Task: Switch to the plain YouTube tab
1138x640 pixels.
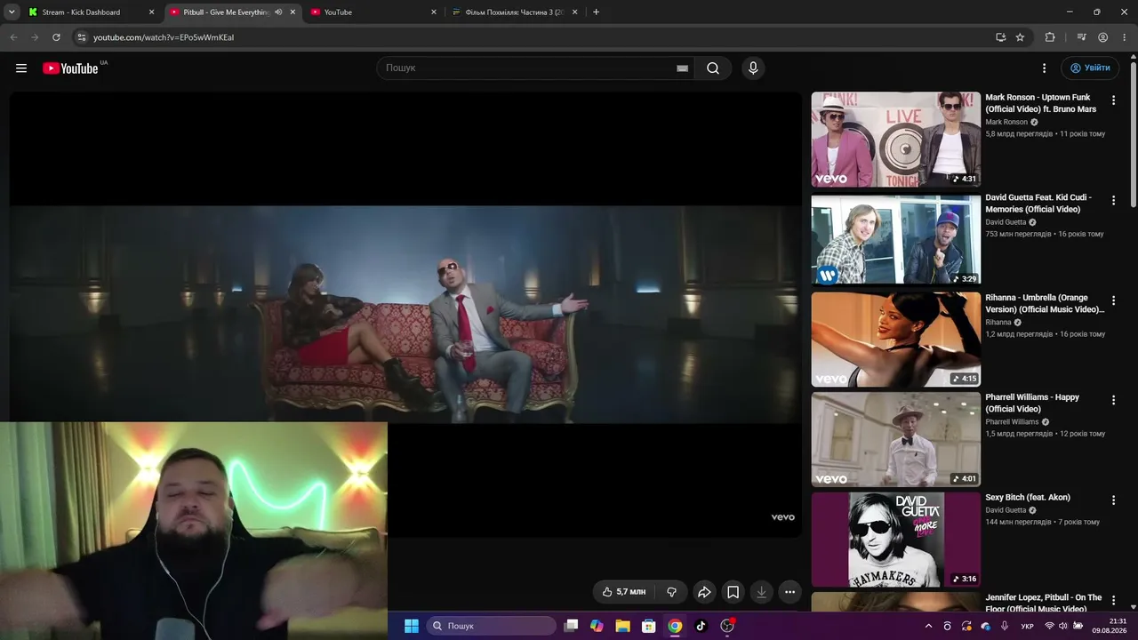Action: 373,12
